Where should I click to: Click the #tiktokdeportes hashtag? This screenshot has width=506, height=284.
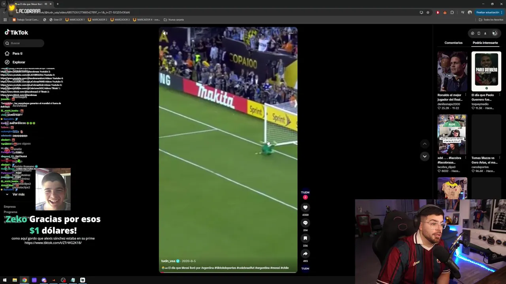click(x=225, y=268)
